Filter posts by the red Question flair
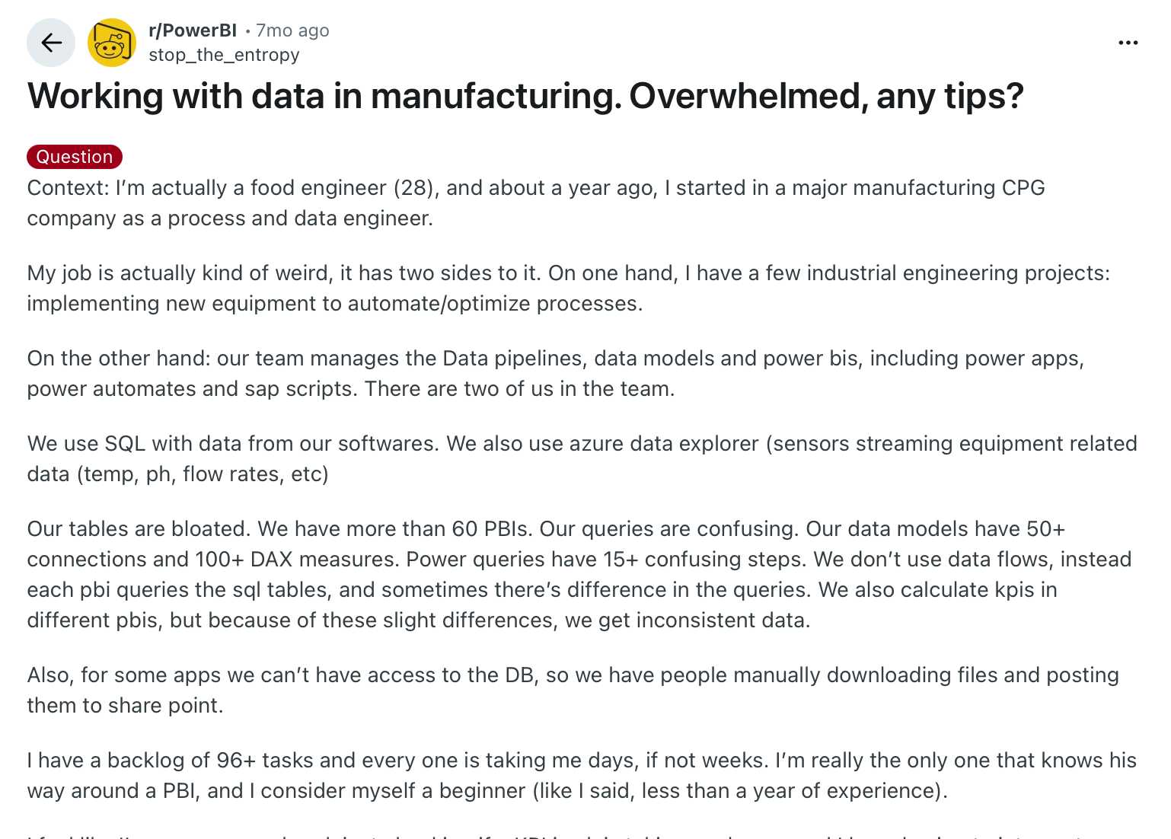 point(75,157)
